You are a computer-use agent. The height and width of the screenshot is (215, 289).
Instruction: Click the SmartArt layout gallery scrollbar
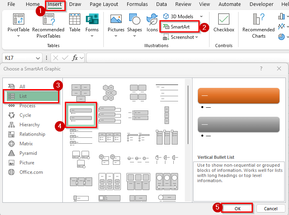[188, 115]
